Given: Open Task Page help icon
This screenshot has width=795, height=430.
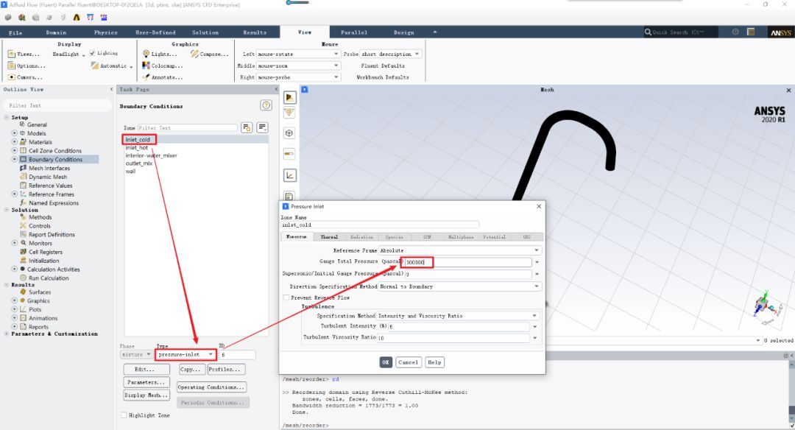Looking at the screenshot, I should [x=266, y=105].
